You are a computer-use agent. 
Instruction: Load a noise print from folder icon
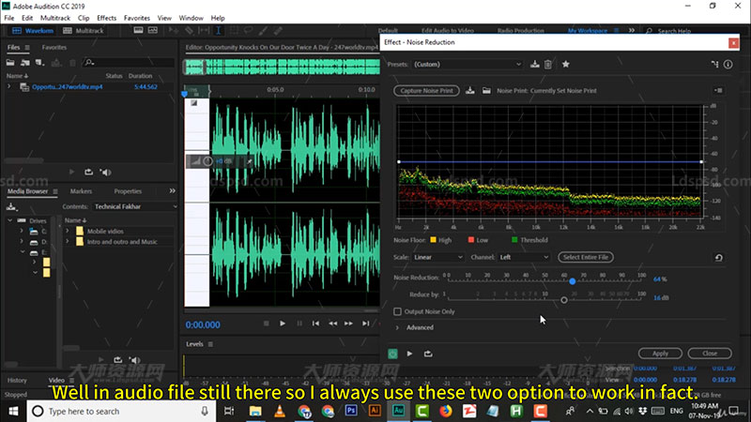tap(486, 90)
